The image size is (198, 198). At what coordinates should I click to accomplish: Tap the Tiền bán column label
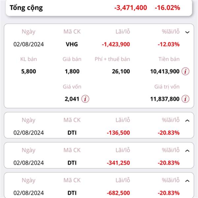[x=169, y=59]
